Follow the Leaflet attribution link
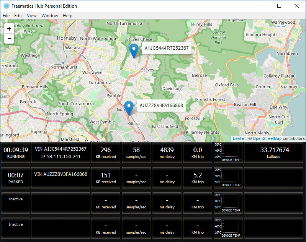 [x=239, y=138]
